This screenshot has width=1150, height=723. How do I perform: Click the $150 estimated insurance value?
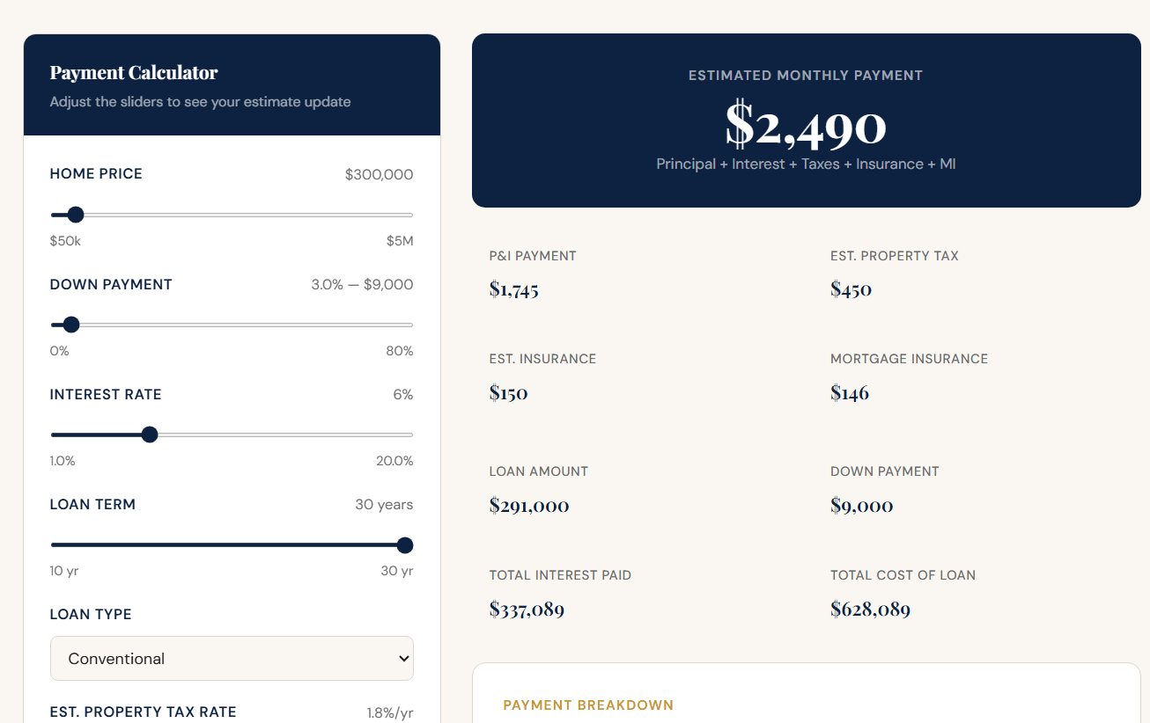coord(509,392)
